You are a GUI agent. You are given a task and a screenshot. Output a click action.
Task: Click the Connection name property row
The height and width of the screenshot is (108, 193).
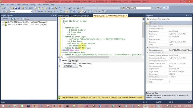pos(169,50)
